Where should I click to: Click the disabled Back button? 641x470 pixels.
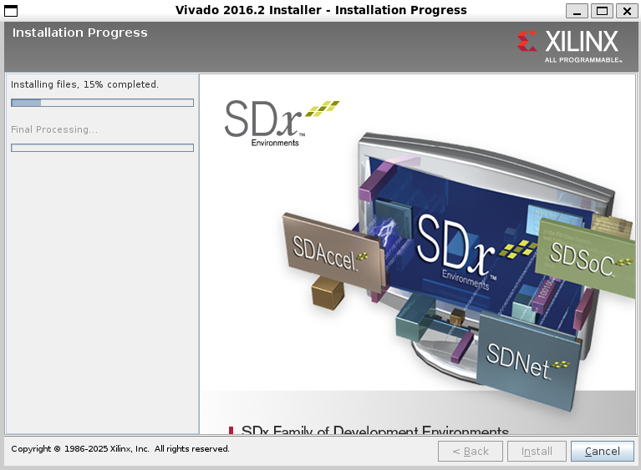pyautogui.click(x=471, y=451)
